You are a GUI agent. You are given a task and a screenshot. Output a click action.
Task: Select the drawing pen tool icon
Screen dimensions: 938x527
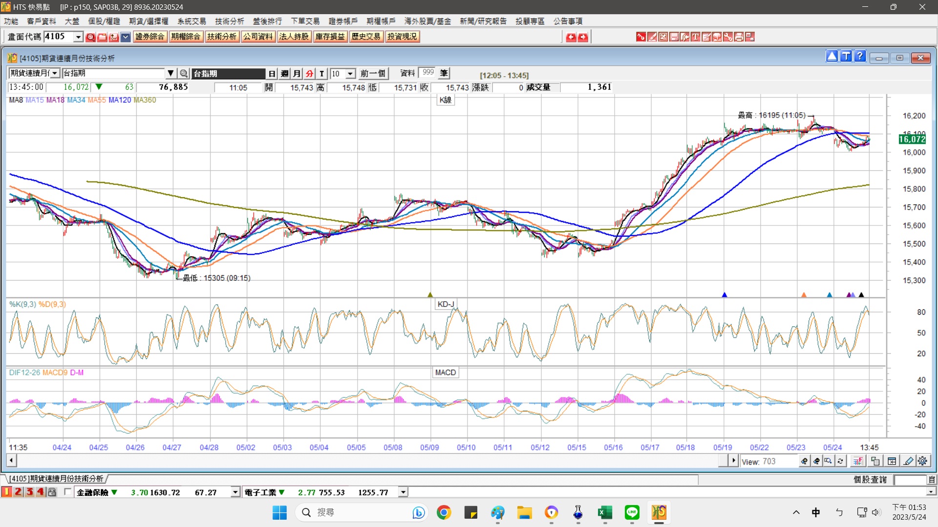tap(908, 461)
